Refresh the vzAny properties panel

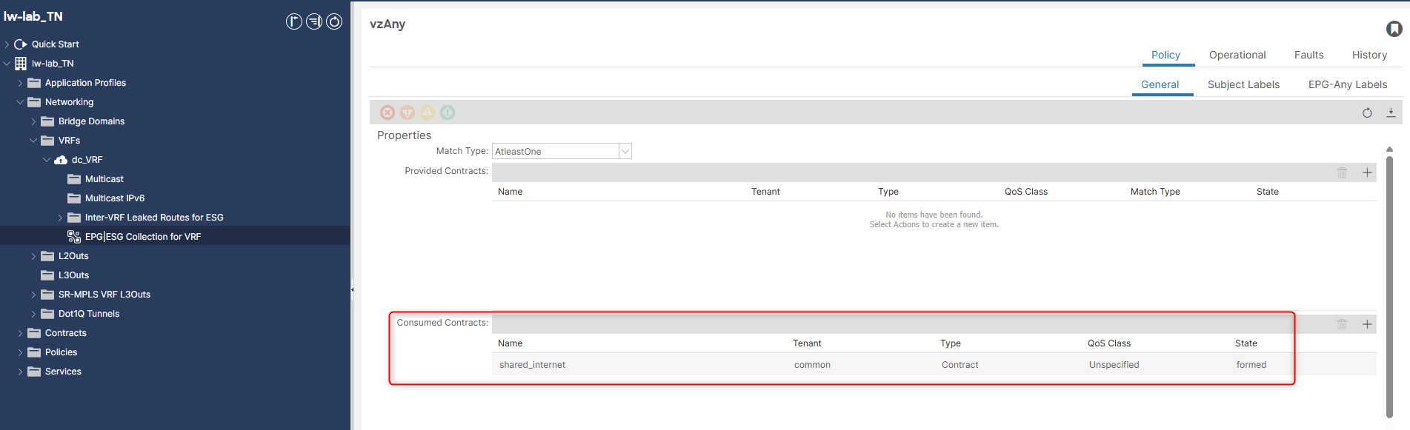click(1367, 112)
